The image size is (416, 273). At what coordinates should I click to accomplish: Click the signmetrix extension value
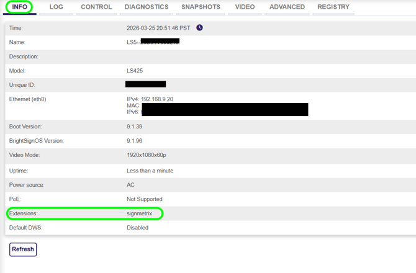click(139, 213)
